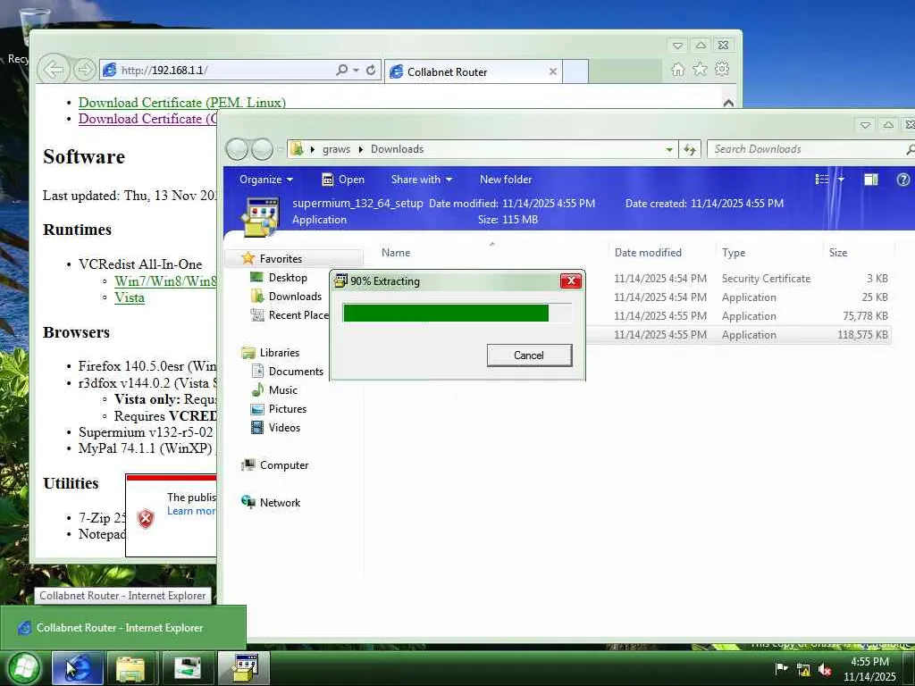This screenshot has height=686, width=915.
Task: Close the Collabnet Router tab
Action: pyautogui.click(x=552, y=71)
